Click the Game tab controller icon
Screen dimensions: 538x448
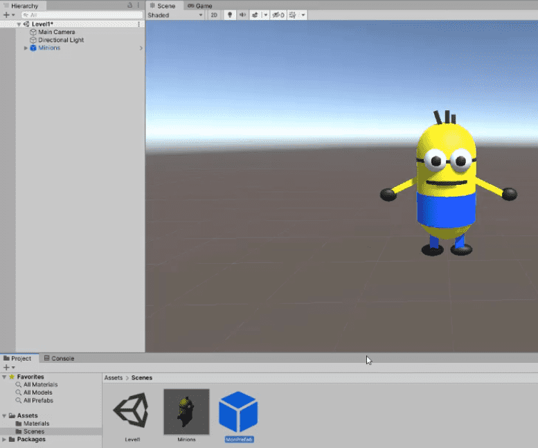coord(191,6)
